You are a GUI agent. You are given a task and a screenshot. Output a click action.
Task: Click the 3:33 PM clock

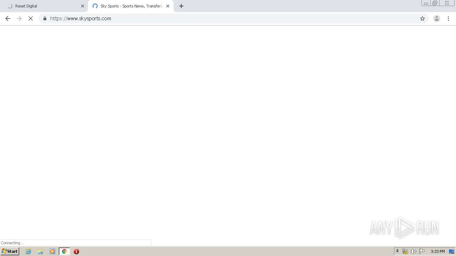(x=437, y=251)
